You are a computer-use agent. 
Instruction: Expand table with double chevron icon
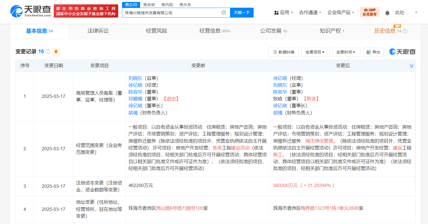point(411,66)
